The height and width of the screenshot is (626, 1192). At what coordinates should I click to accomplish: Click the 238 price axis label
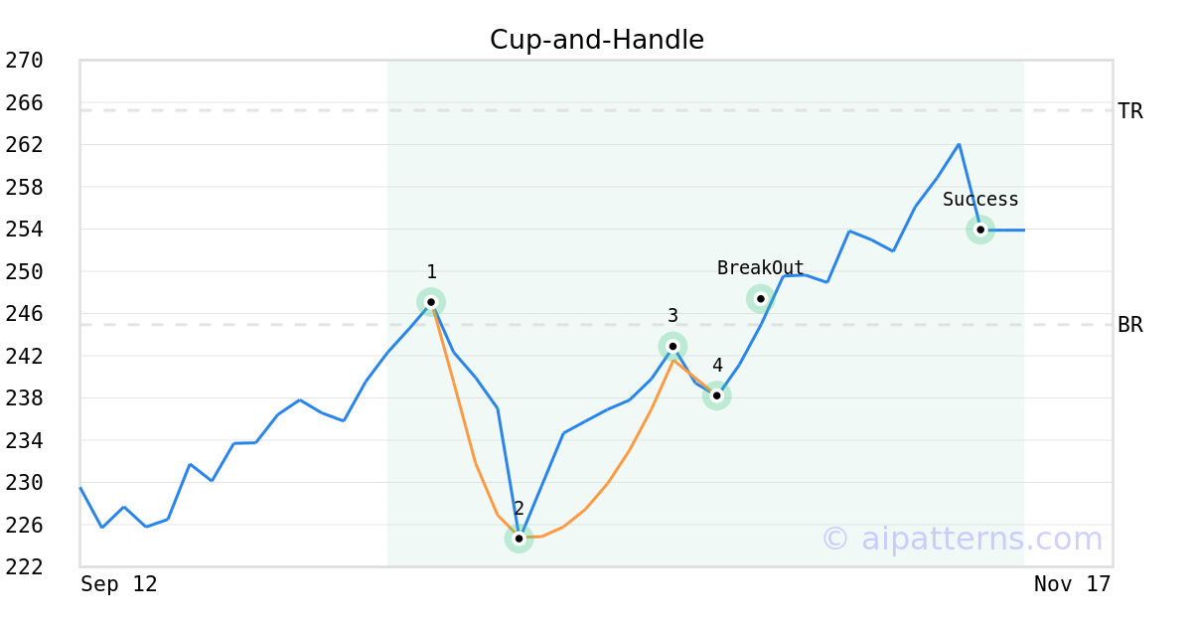click(x=24, y=398)
